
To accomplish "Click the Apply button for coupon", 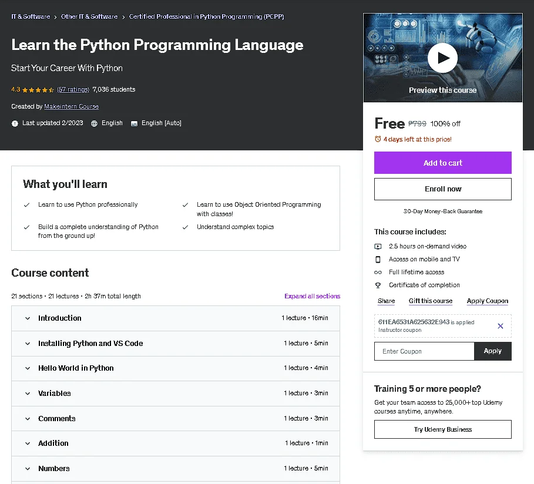I will 493,351.
